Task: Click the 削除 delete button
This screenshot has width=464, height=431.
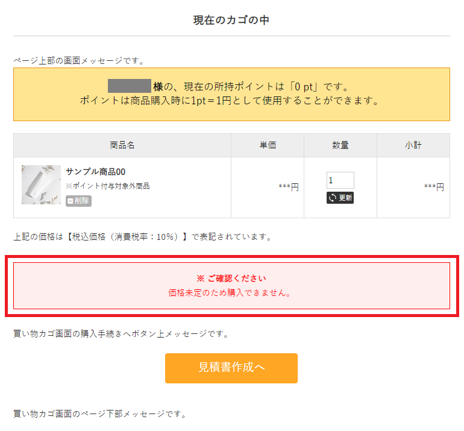Action: [x=78, y=201]
